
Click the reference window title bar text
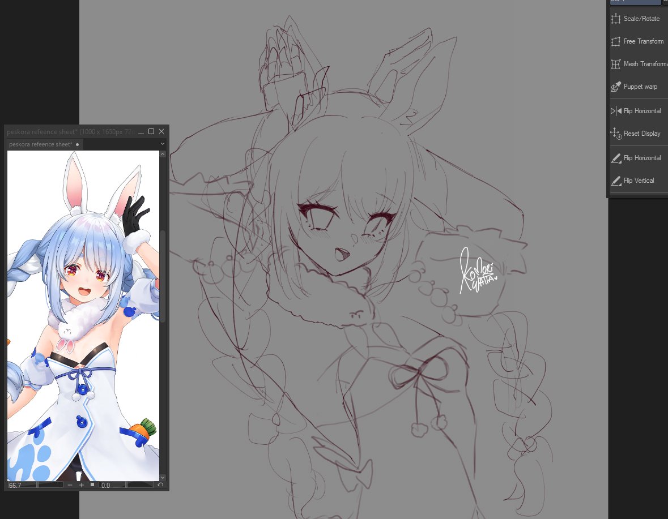click(70, 132)
